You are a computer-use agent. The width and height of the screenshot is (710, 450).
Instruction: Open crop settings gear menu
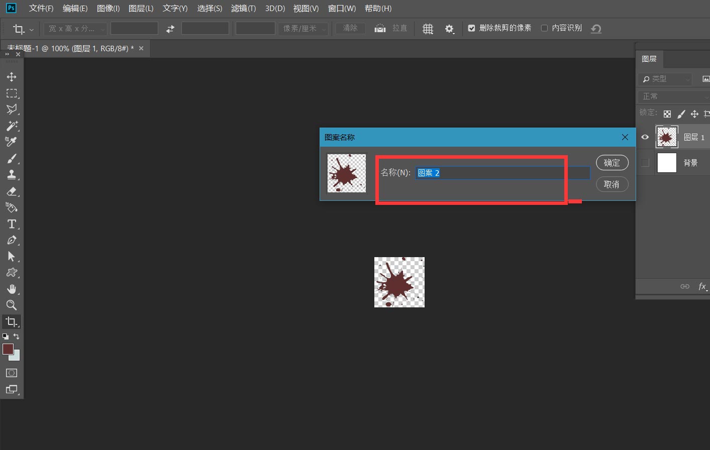[450, 29]
